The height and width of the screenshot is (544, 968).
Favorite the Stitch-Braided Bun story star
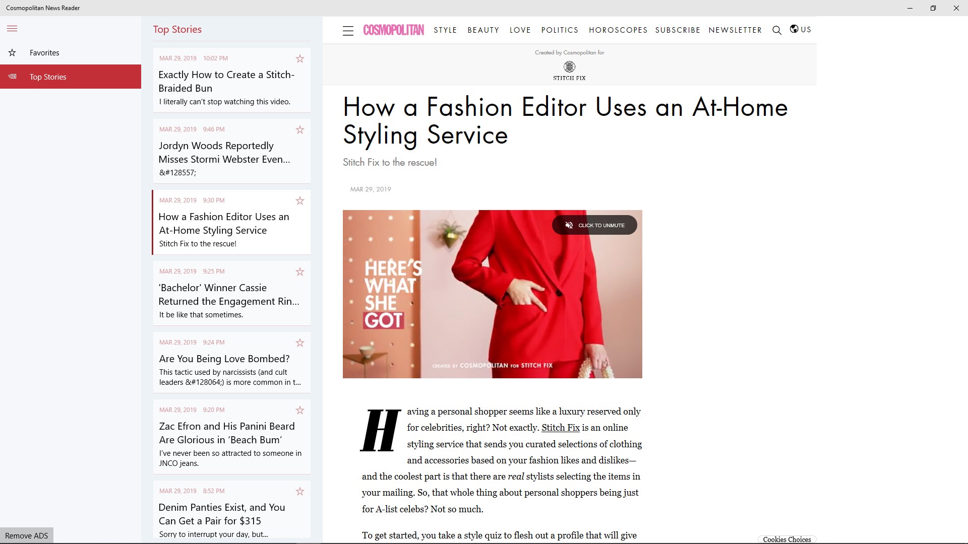point(300,59)
